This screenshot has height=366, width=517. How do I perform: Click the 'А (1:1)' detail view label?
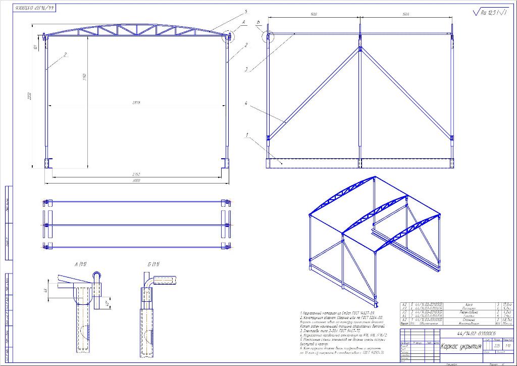pyautogui.click(x=80, y=264)
